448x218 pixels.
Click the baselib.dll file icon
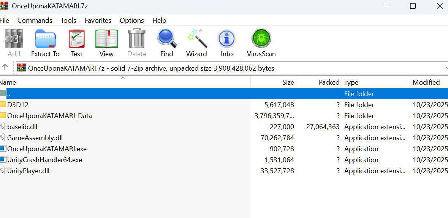[x=2, y=126]
